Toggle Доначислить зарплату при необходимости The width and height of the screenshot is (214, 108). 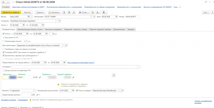coord(4,55)
